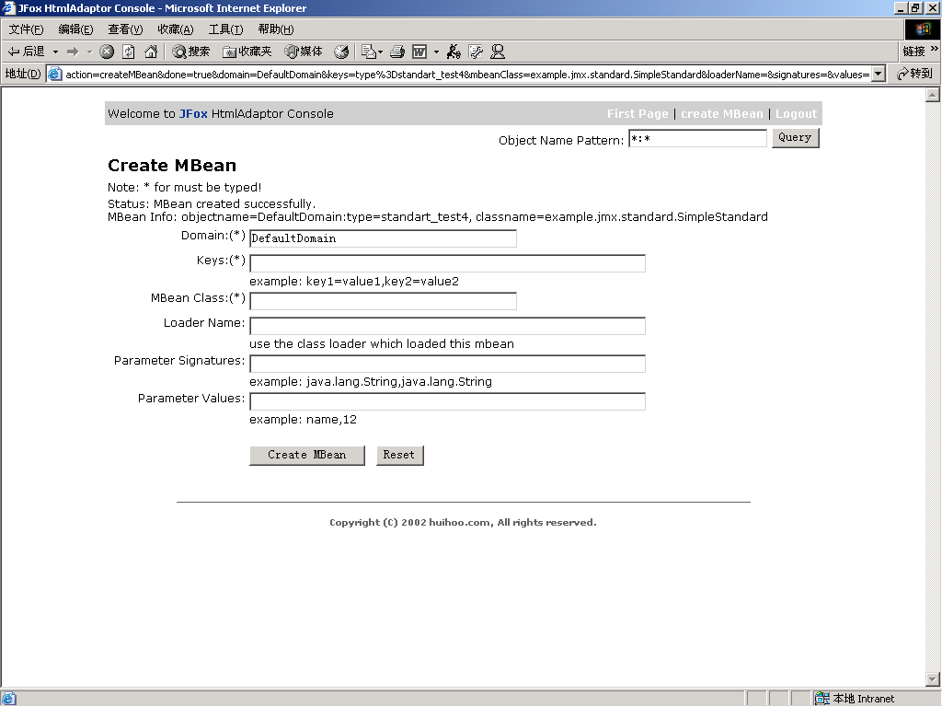
Task: Focus the Parameter Values input field
Action: point(448,401)
